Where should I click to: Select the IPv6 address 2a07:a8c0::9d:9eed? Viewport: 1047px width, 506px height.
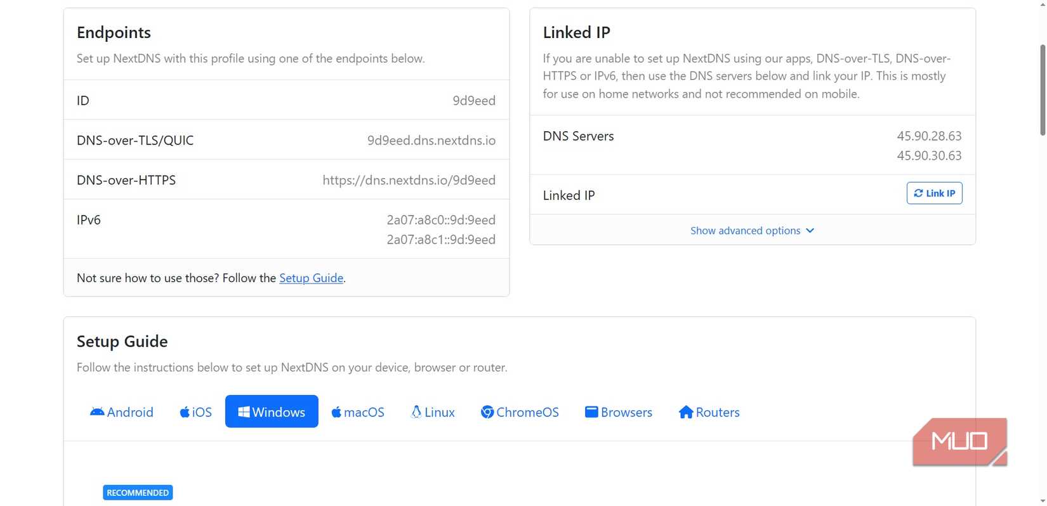click(x=440, y=220)
